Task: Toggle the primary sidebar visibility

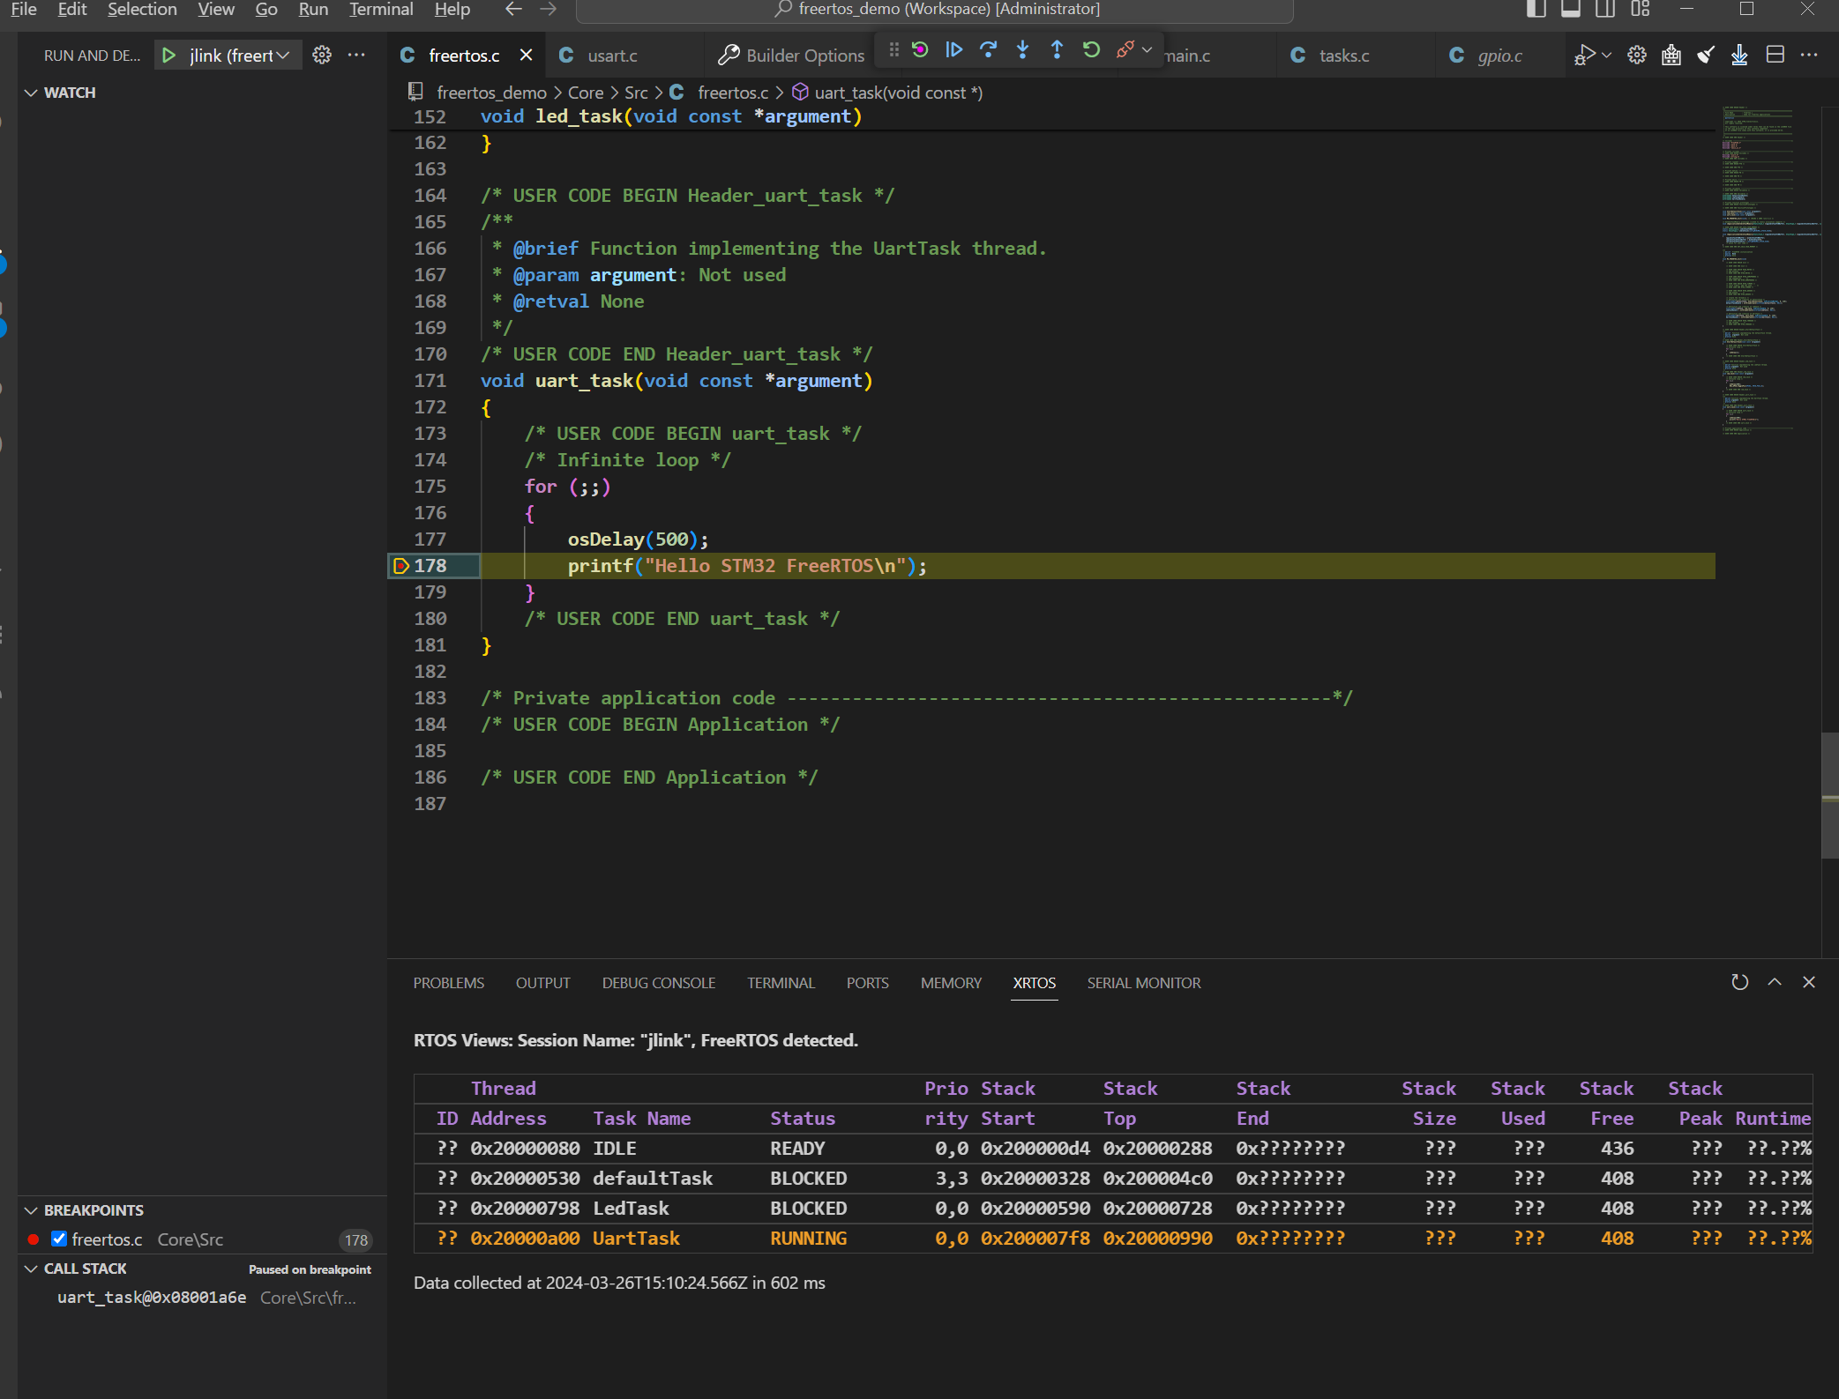Action: (1536, 10)
